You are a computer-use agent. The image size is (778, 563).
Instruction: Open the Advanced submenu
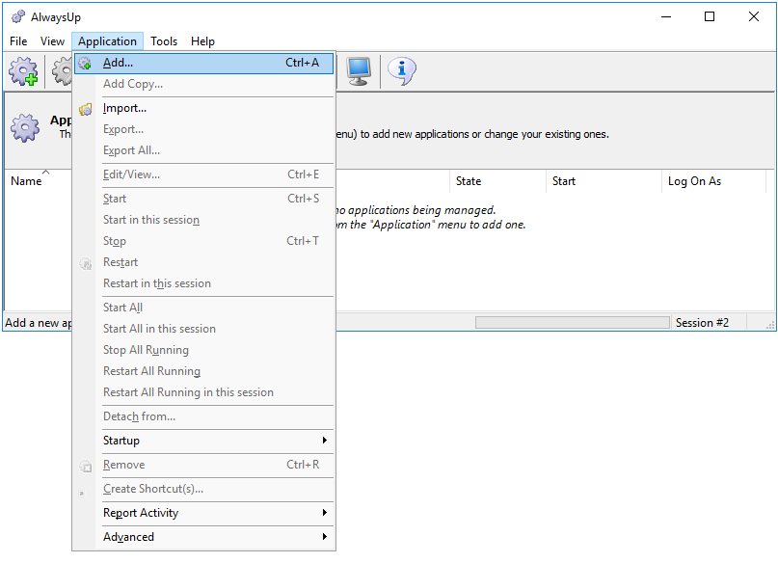(x=203, y=537)
